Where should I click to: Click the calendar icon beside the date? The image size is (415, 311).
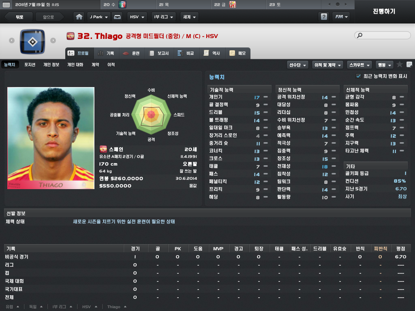point(6,4)
